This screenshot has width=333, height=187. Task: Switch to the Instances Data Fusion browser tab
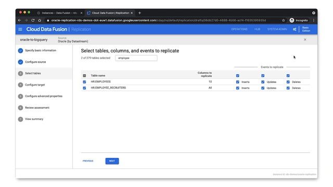point(59,13)
